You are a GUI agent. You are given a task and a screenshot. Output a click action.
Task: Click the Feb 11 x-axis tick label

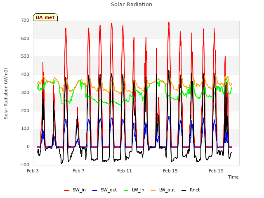pyautogui.click(x=125, y=171)
